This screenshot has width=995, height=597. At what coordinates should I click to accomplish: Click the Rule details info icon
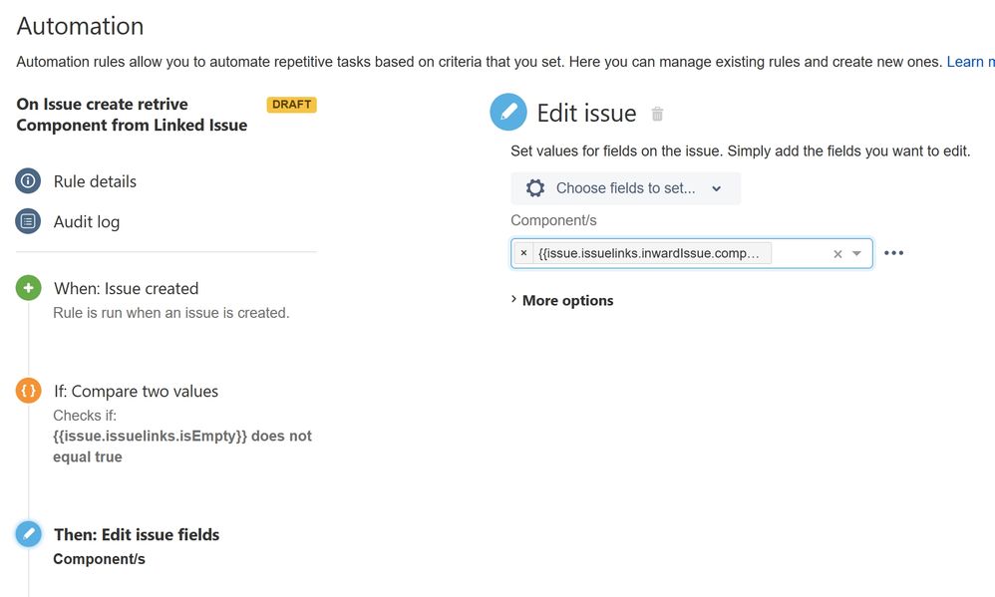click(28, 180)
